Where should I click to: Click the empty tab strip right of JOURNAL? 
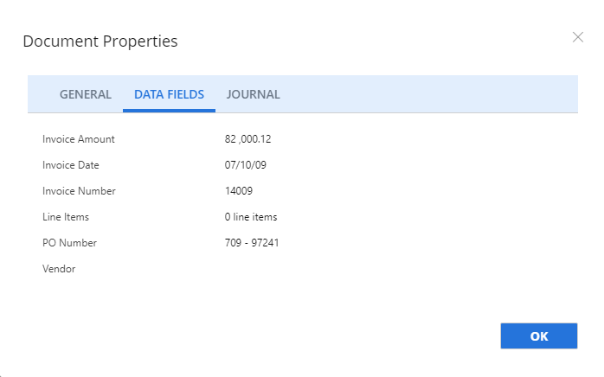tap(433, 94)
